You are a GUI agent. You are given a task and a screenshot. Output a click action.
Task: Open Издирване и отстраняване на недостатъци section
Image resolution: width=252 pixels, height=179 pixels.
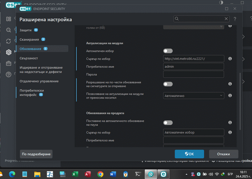[x=41, y=70]
